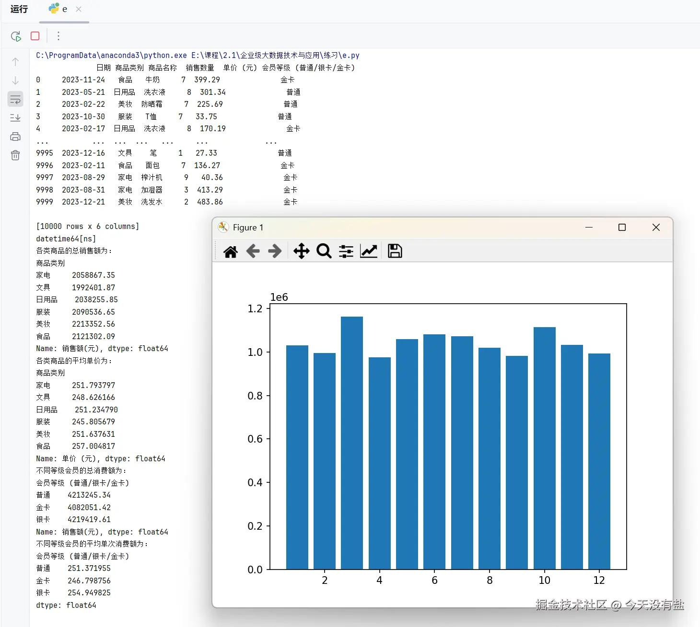Image resolution: width=700 pixels, height=627 pixels.
Task: Go forward to next figure view
Action: 275,251
